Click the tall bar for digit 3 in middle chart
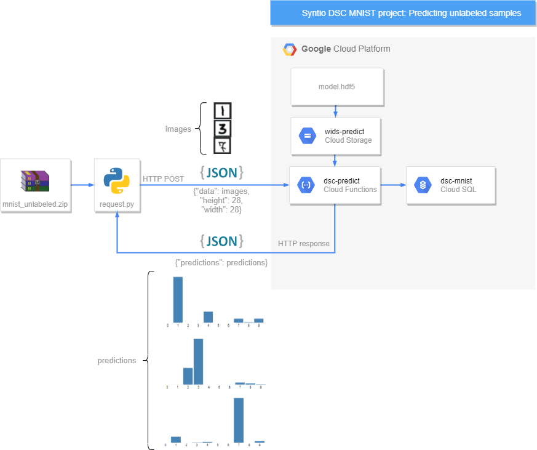Image resolution: width=537 pixels, height=450 pixels. point(198,361)
